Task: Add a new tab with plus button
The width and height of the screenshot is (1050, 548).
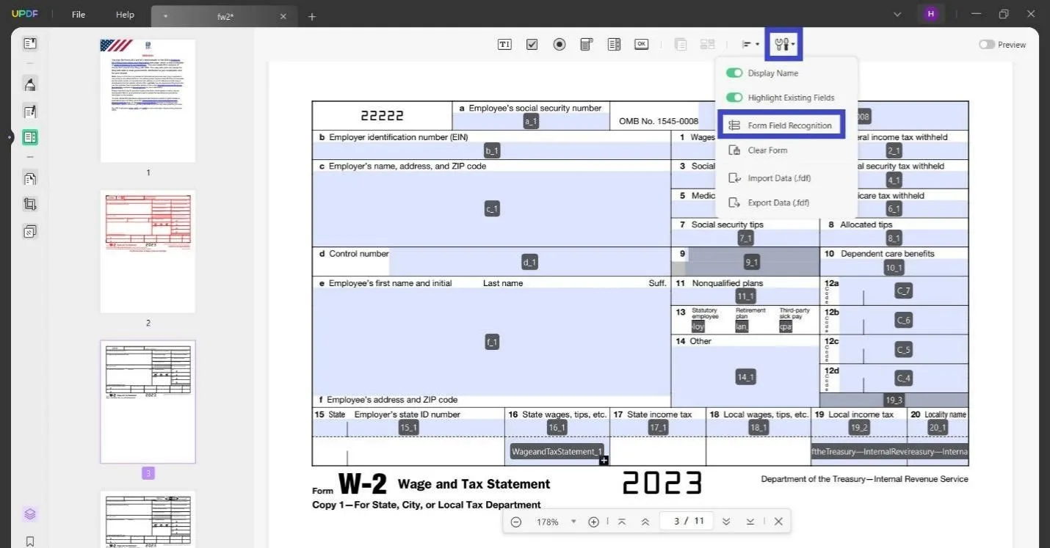Action: (312, 16)
